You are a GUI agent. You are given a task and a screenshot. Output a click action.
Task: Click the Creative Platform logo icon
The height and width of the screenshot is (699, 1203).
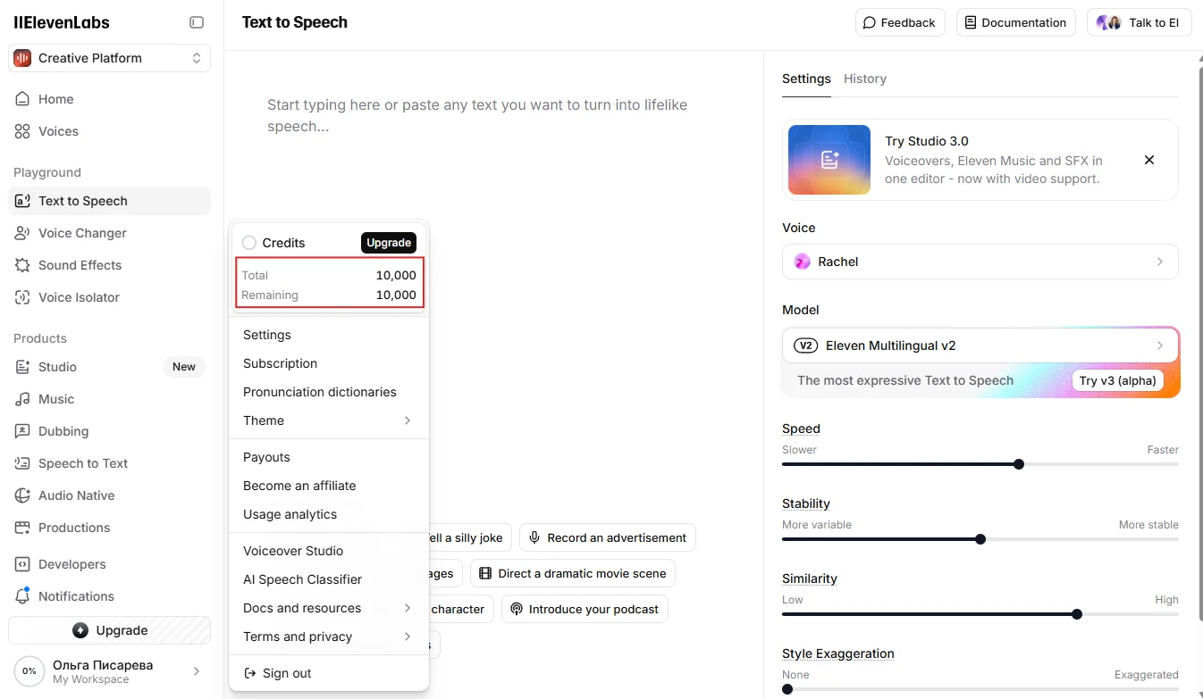[x=22, y=58]
